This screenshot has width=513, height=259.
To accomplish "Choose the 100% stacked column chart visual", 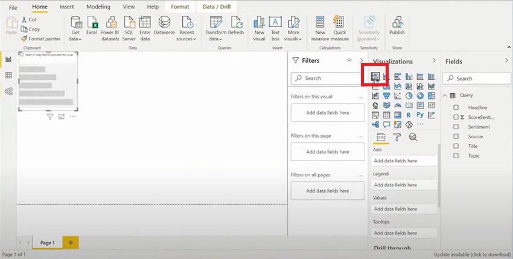I will tap(432, 77).
